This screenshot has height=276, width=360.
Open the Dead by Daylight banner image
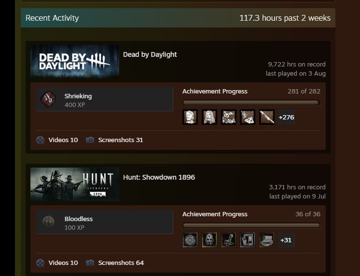point(75,62)
